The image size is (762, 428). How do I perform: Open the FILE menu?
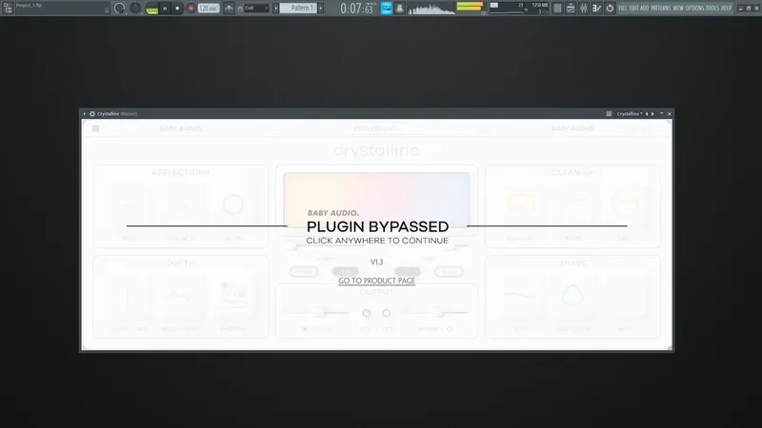[623, 9]
